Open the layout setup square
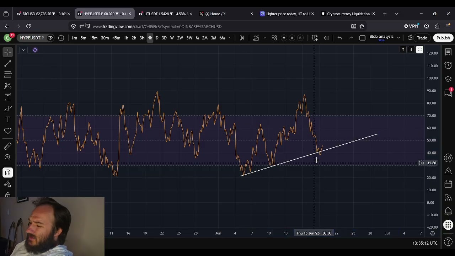 tap(362, 38)
